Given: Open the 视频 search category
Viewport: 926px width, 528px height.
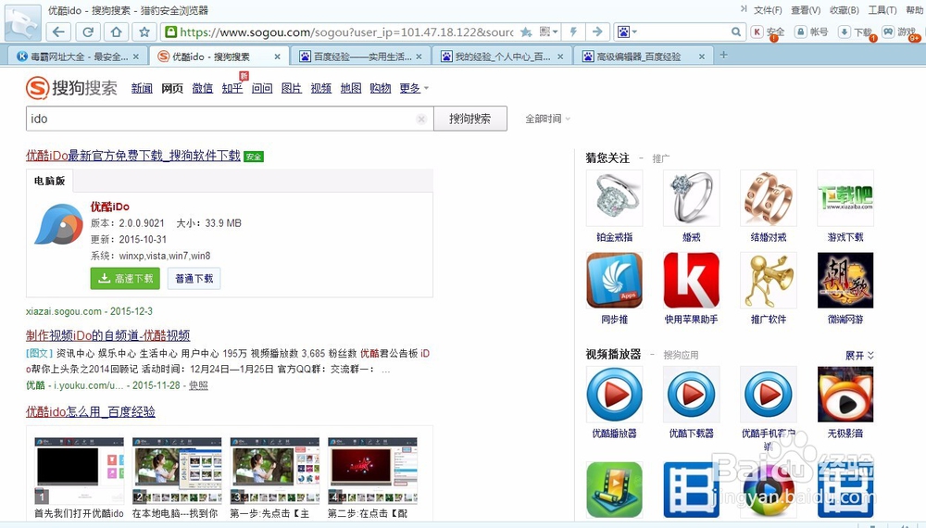Looking at the screenshot, I should click(320, 88).
